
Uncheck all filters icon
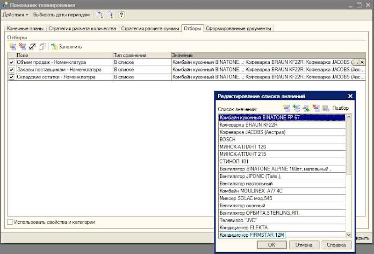pyautogui.click(x=42, y=47)
